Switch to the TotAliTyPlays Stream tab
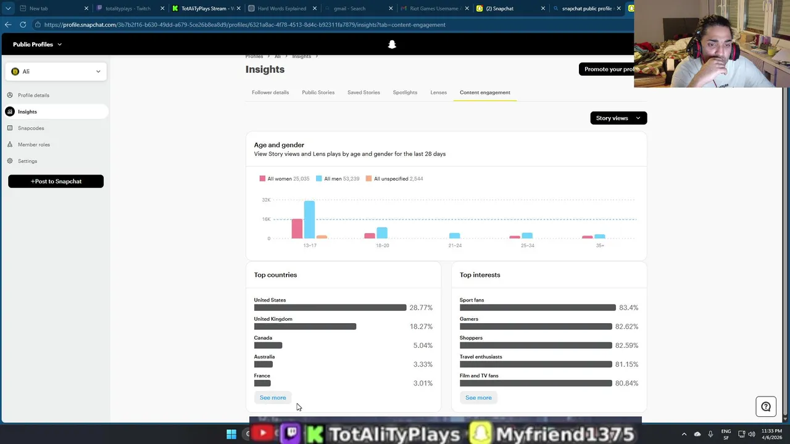 (x=206, y=9)
